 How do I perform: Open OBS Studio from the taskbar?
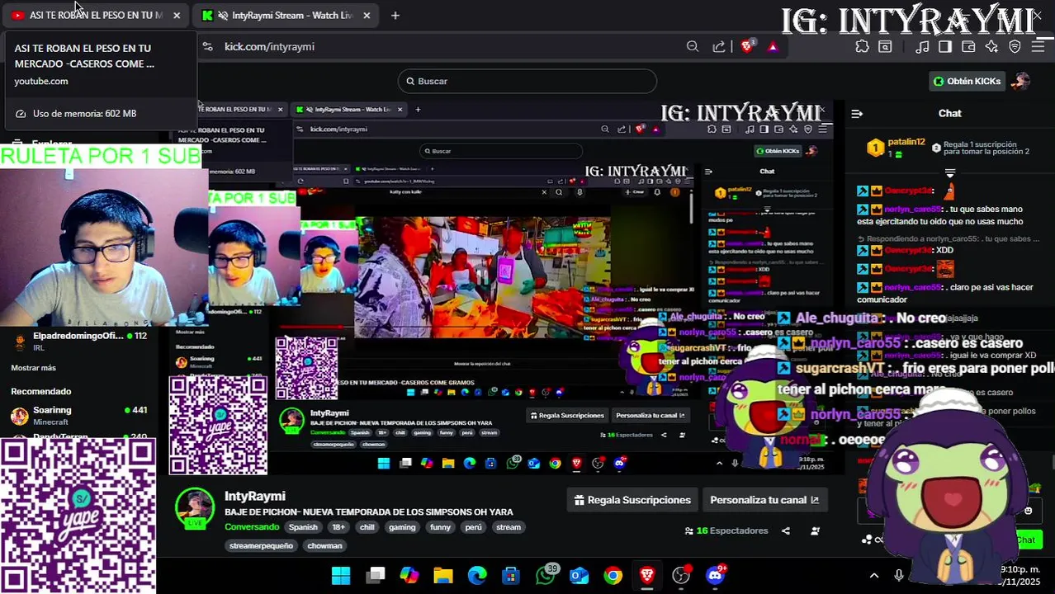[681, 575]
